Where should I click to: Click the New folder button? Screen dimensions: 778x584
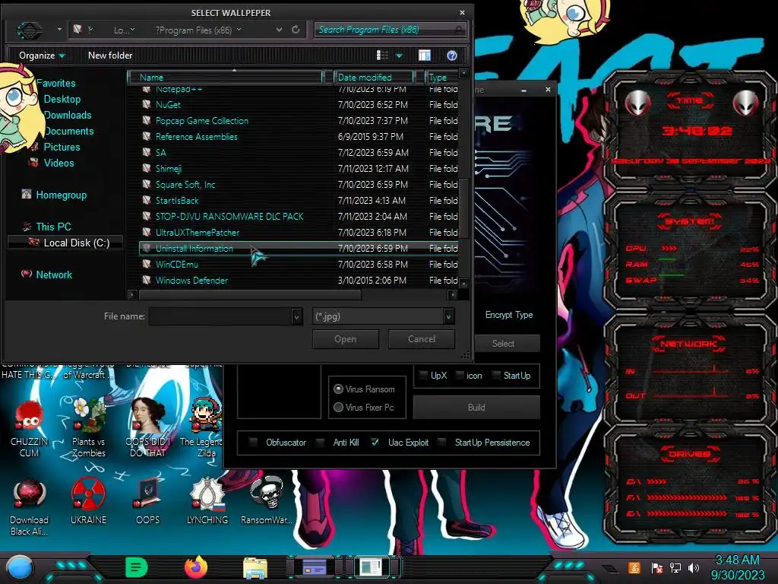110,56
